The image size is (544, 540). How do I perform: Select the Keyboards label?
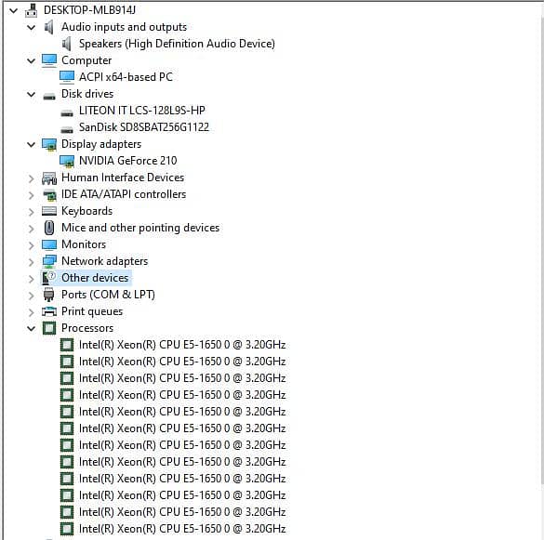coord(87,211)
